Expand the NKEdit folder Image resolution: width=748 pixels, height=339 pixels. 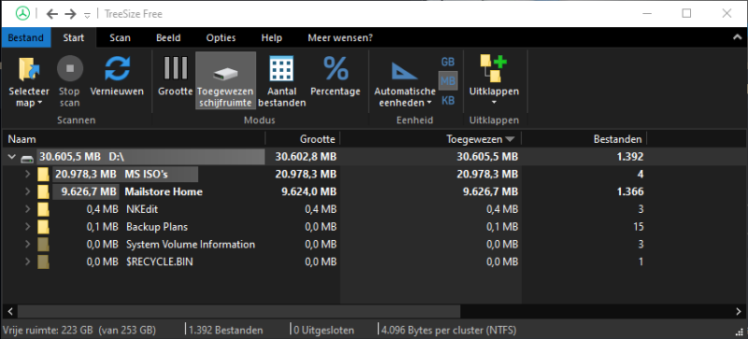click(x=27, y=209)
